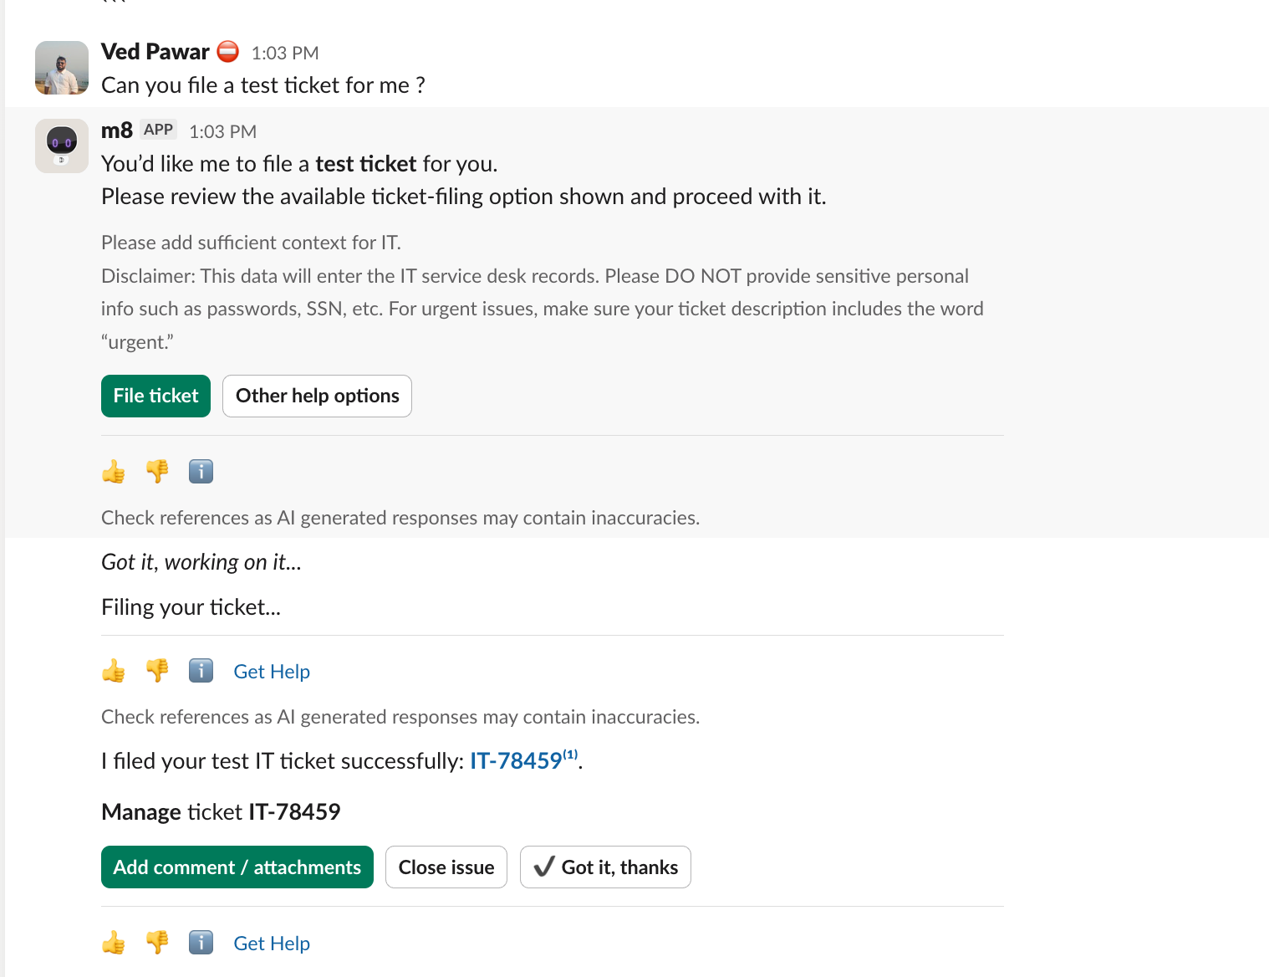The width and height of the screenshot is (1269, 977).
Task: Click the bottom Get Help link
Action: [x=272, y=944]
